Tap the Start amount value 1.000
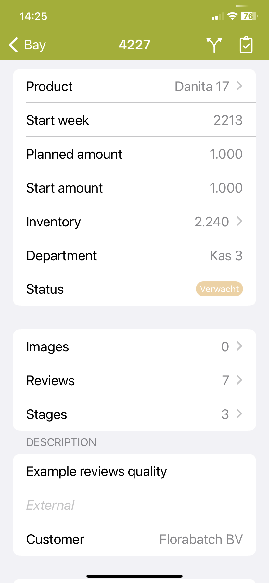Screen dimensions: 269x583 [x=226, y=188]
